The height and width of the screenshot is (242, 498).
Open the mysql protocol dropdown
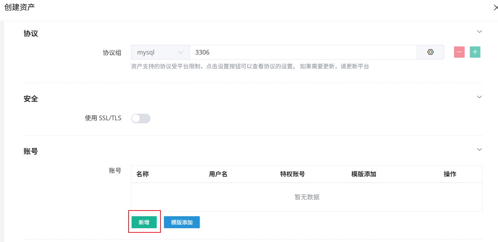click(160, 52)
